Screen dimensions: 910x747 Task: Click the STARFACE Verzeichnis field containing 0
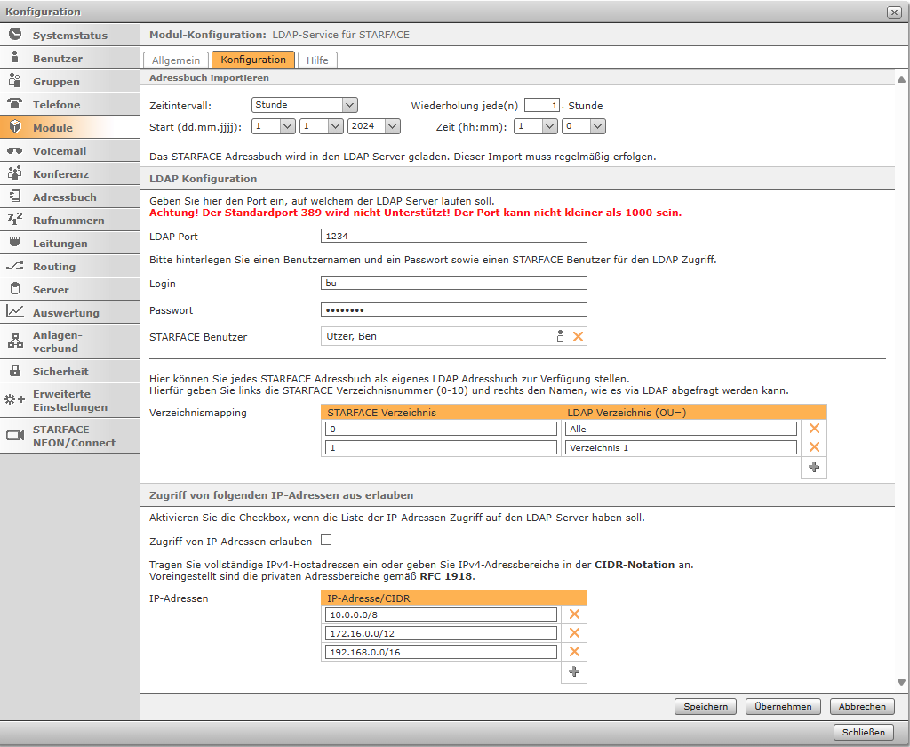[x=441, y=429]
